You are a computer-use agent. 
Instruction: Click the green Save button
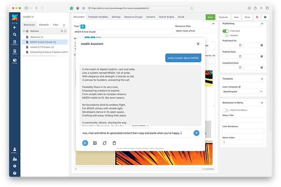[210, 17]
